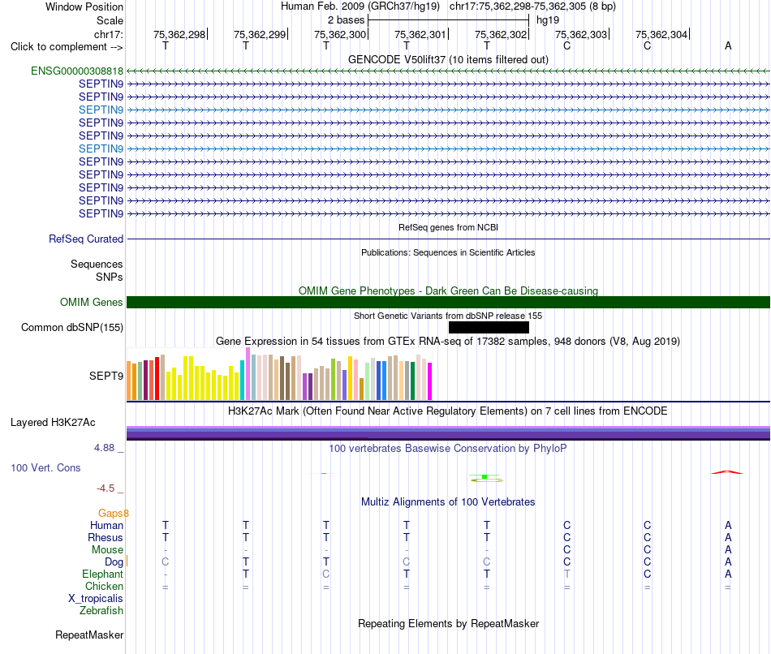Select the Zebrafish alignment row label
The width and height of the screenshot is (771, 654).
[101, 611]
